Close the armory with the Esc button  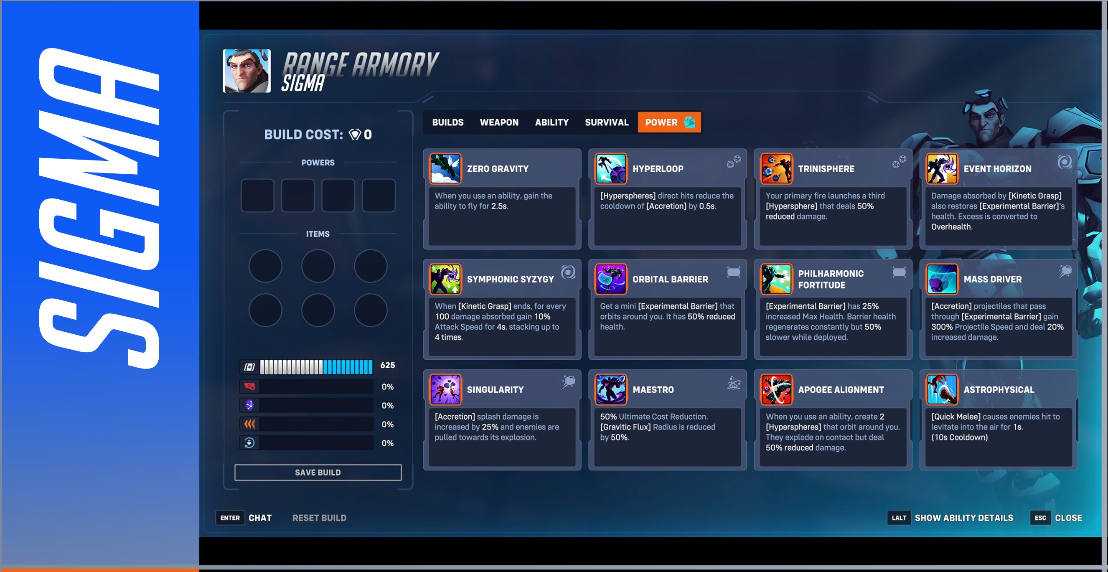[1056, 518]
